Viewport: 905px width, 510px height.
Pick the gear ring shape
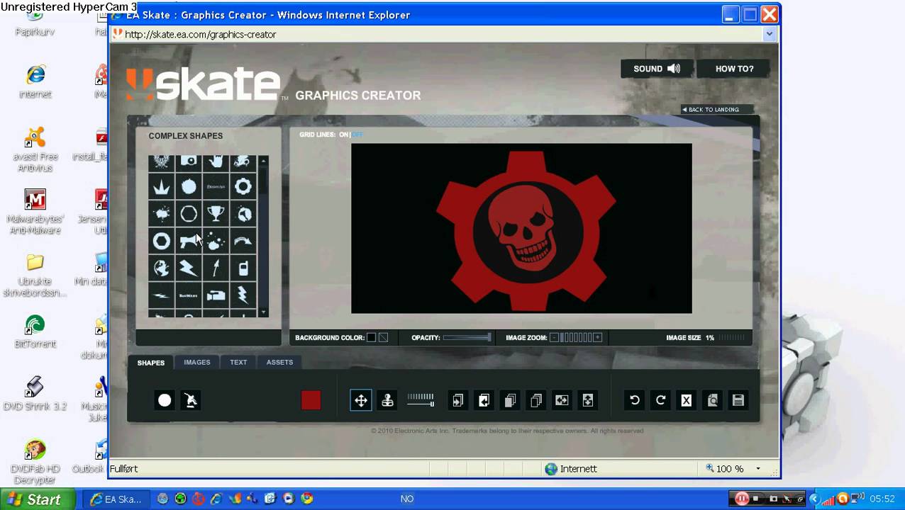(243, 187)
